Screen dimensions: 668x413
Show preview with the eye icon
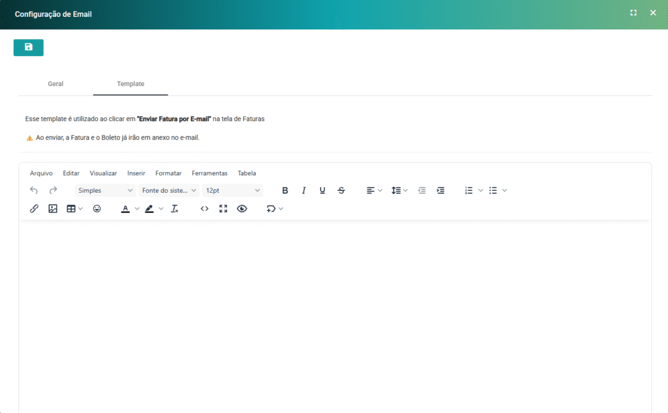pyautogui.click(x=242, y=209)
